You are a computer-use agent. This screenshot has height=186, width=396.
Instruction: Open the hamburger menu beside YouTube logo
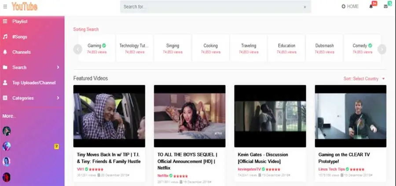(x=5, y=7)
